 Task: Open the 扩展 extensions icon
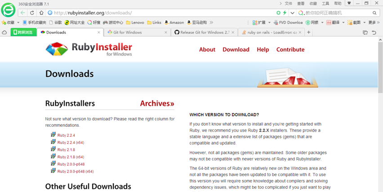(x=259, y=22)
